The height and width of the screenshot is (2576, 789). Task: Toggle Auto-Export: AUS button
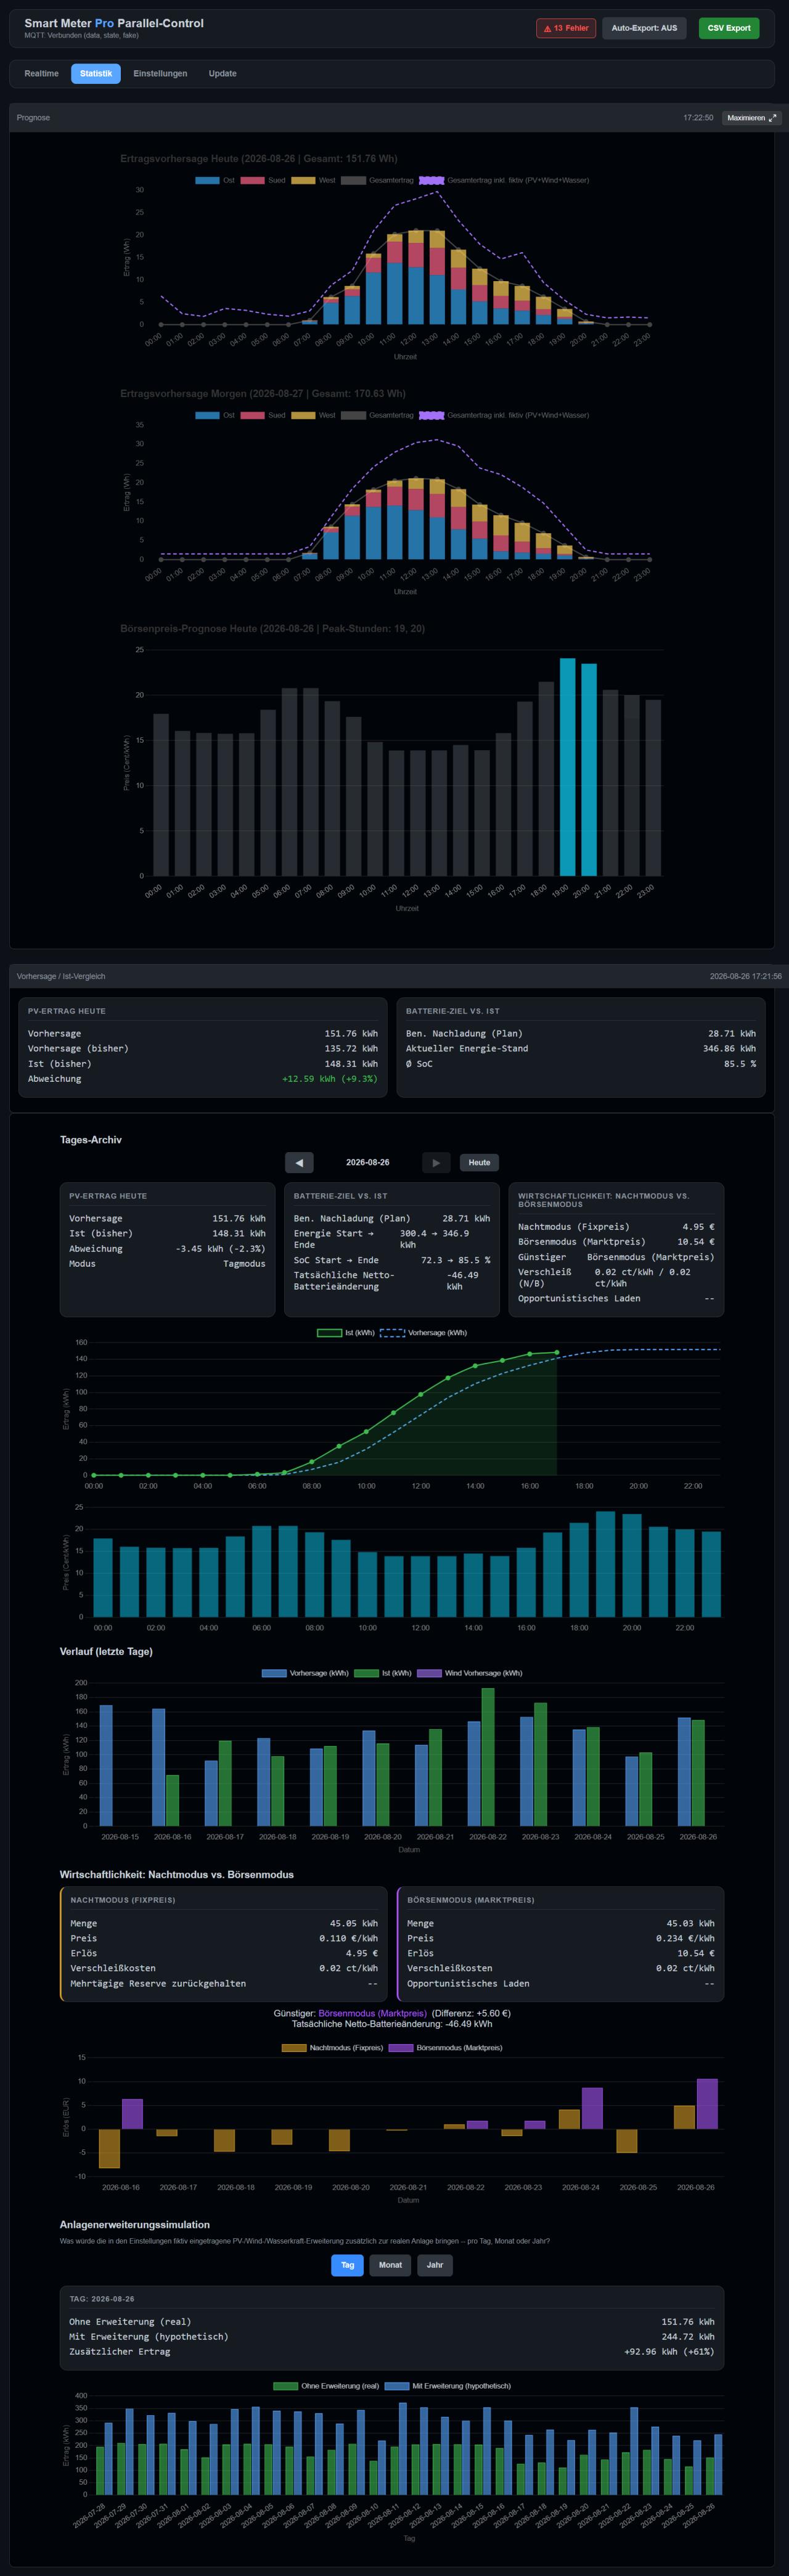coord(644,28)
